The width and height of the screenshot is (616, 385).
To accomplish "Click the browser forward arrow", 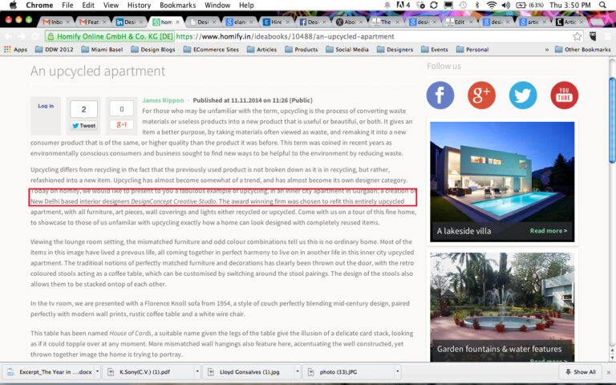I will point(22,37).
